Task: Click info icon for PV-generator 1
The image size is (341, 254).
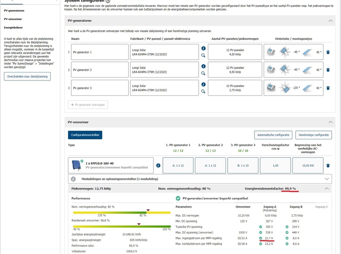Action: coord(203,49)
